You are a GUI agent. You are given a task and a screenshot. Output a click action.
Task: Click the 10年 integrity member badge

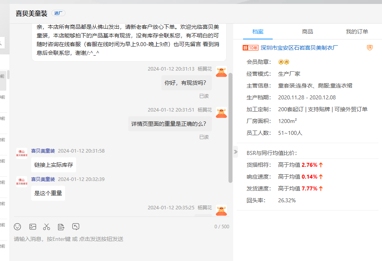(x=251, y=48)
